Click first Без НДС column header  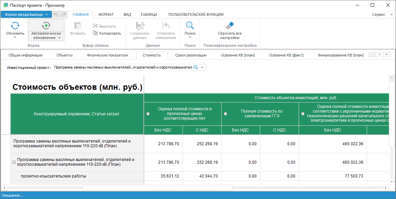163,130
